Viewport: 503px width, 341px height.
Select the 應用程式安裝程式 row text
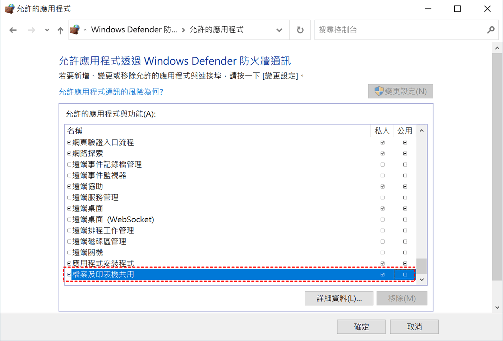pos(103,263)
